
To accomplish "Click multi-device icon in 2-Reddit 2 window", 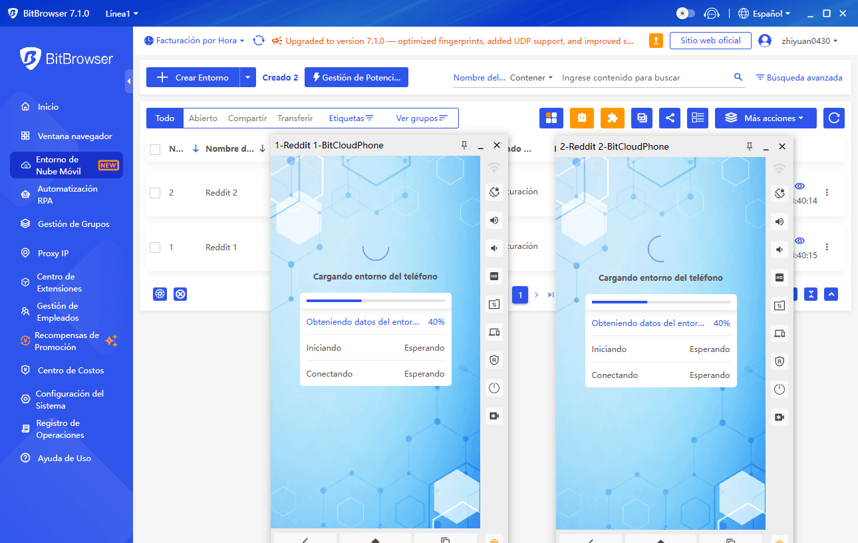I will coord(780,333).
